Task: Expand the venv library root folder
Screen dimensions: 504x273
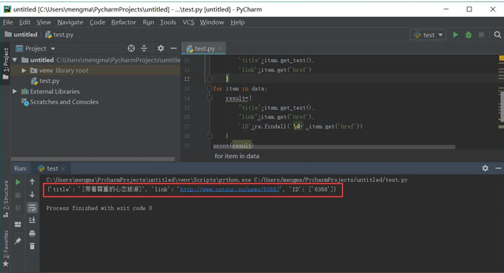Action: 24,70
